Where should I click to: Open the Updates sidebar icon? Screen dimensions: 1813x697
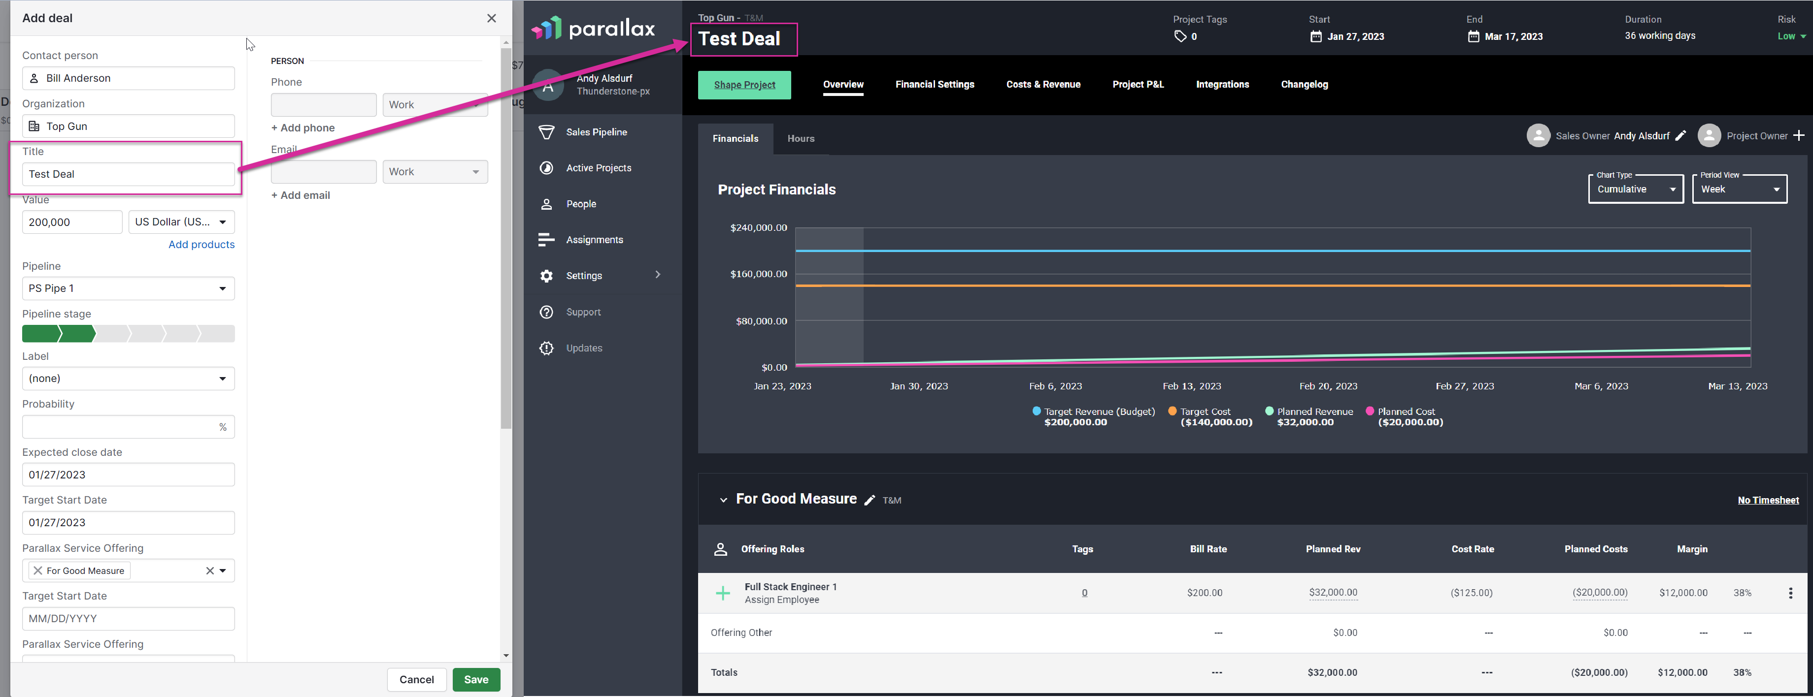coord(546,348)
